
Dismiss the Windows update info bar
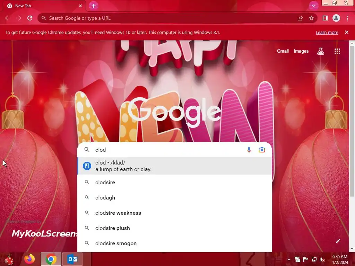[347, 32]
